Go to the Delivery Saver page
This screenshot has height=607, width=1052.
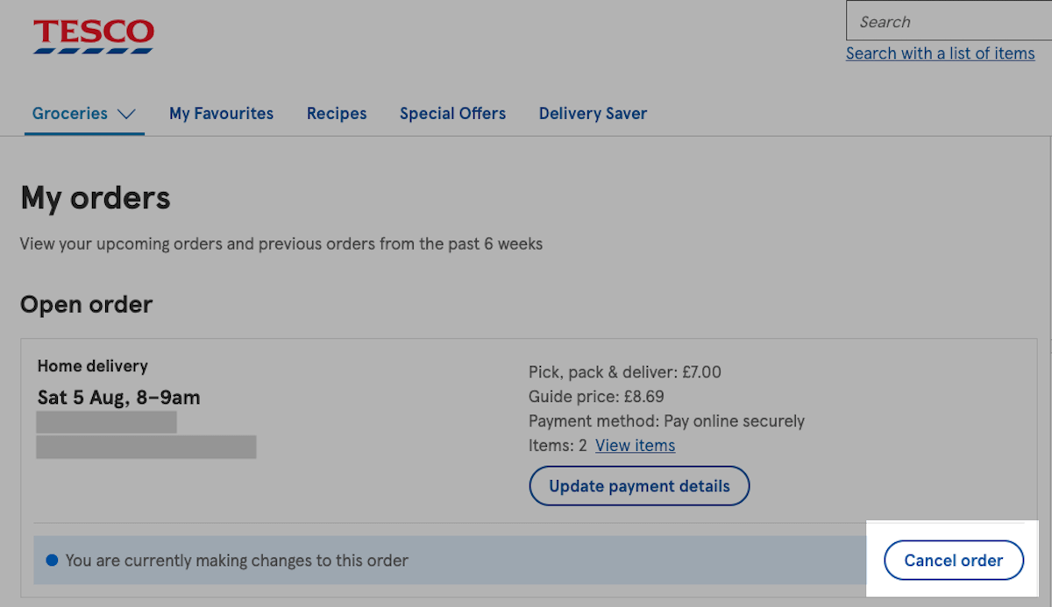[593, 113]
